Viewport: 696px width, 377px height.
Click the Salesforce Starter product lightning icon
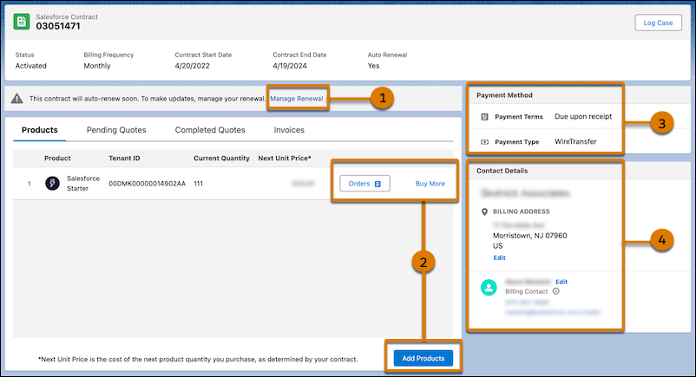coord(52,183)
